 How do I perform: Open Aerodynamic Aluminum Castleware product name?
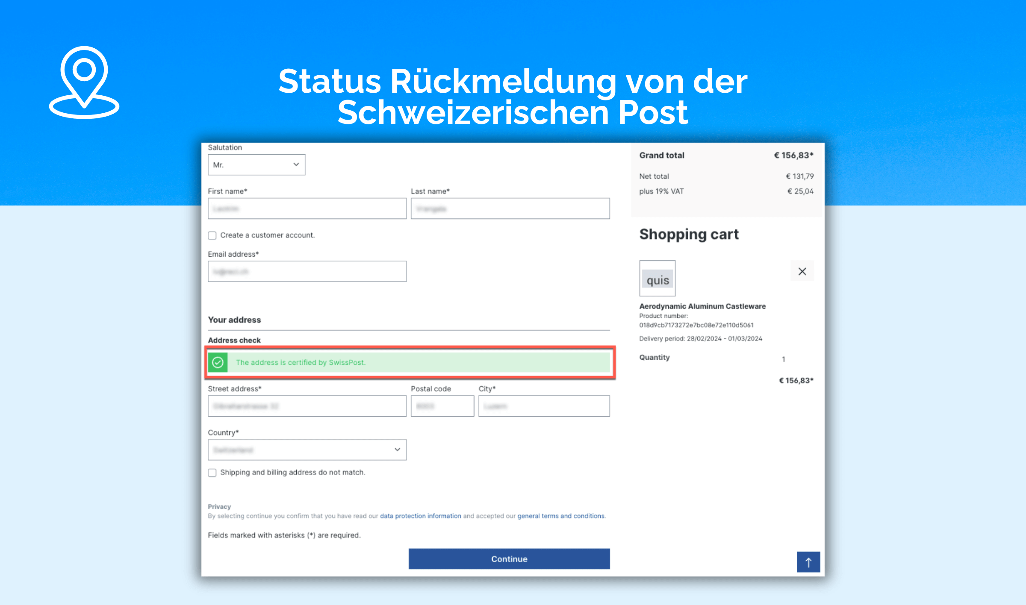702,306
